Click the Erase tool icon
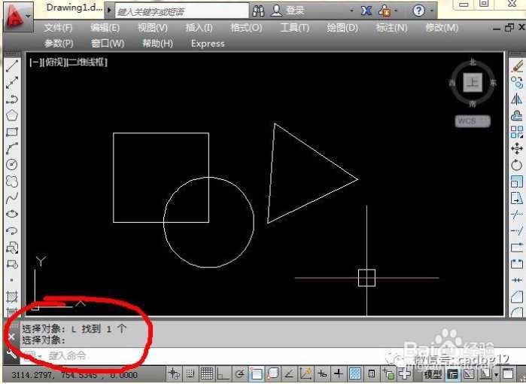 coord(517,66)
